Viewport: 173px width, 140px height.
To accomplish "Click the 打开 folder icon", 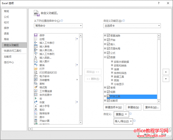I will coord(36,69).
